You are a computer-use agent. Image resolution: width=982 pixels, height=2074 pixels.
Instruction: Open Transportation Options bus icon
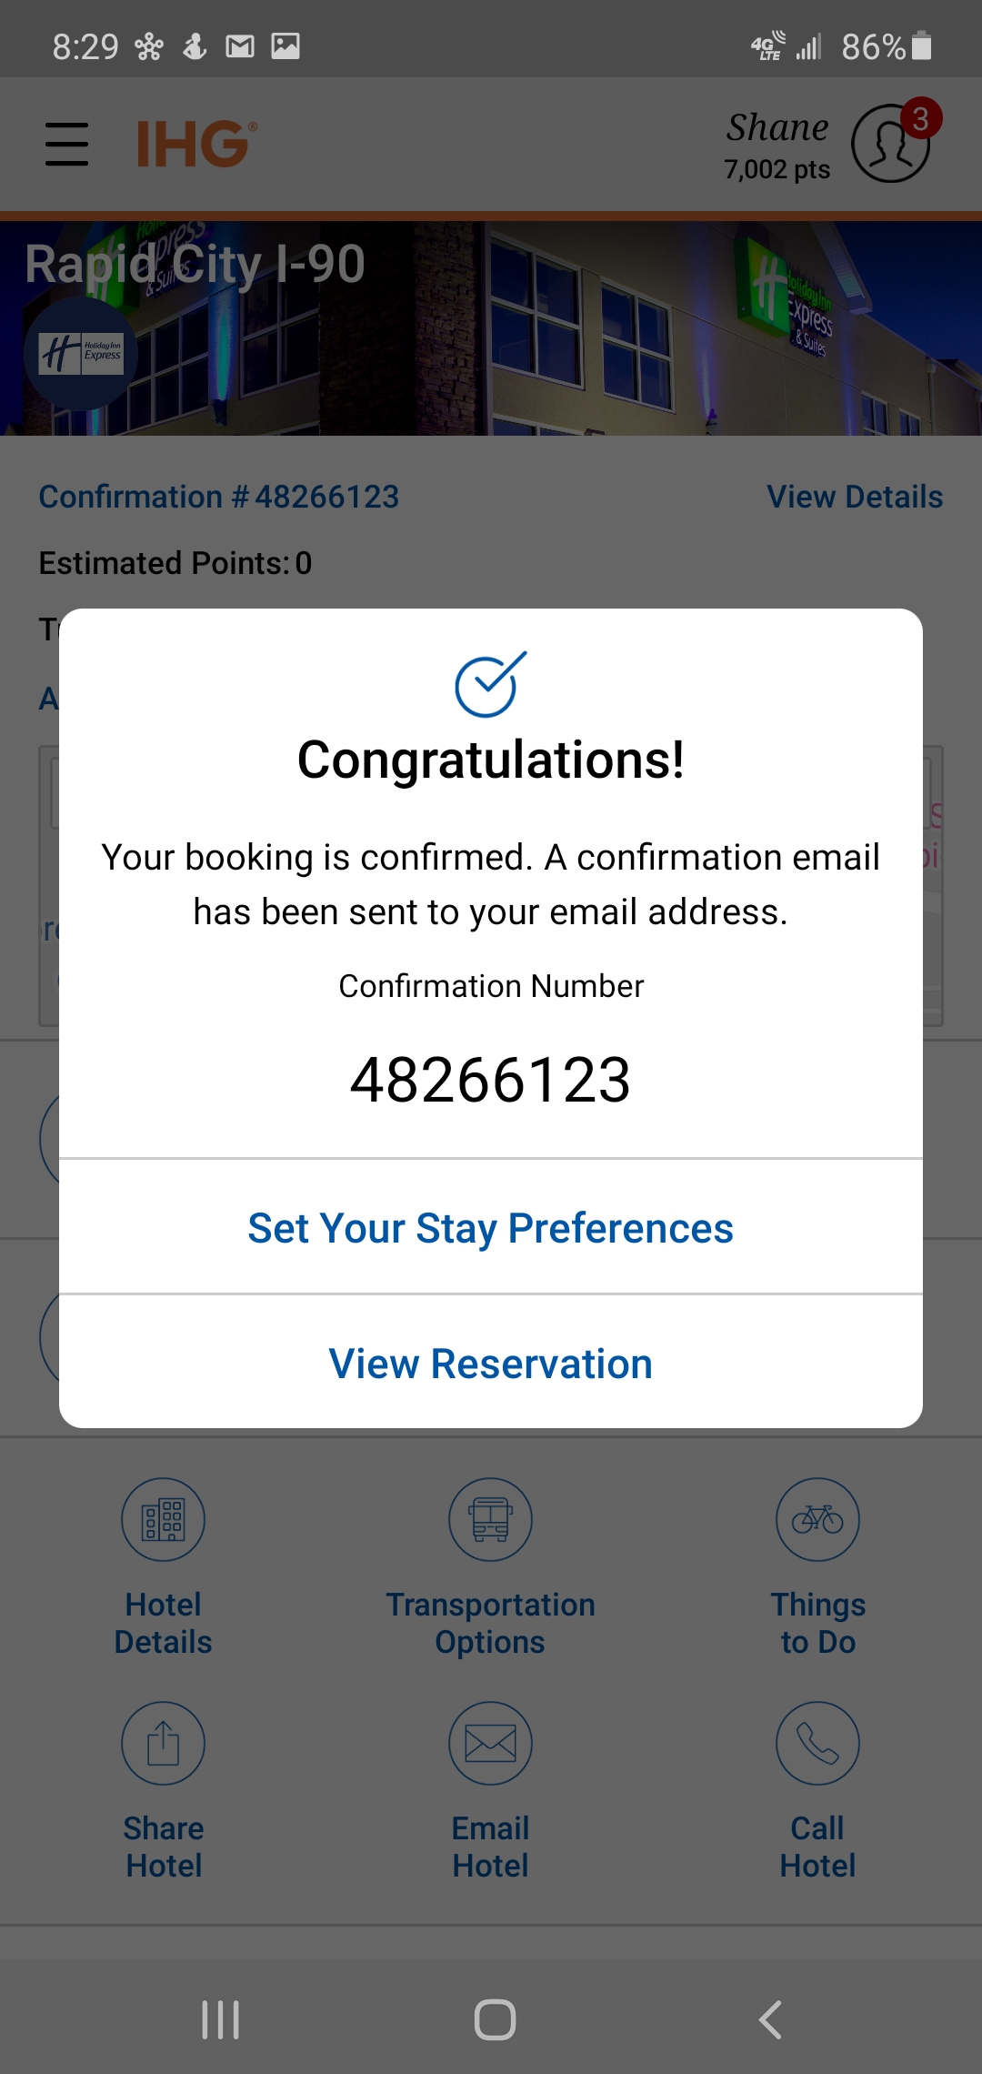(490, 1520)
